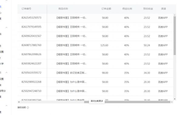
Task: Click the info icon beside 指标说明
Action: tap(28, 107)
